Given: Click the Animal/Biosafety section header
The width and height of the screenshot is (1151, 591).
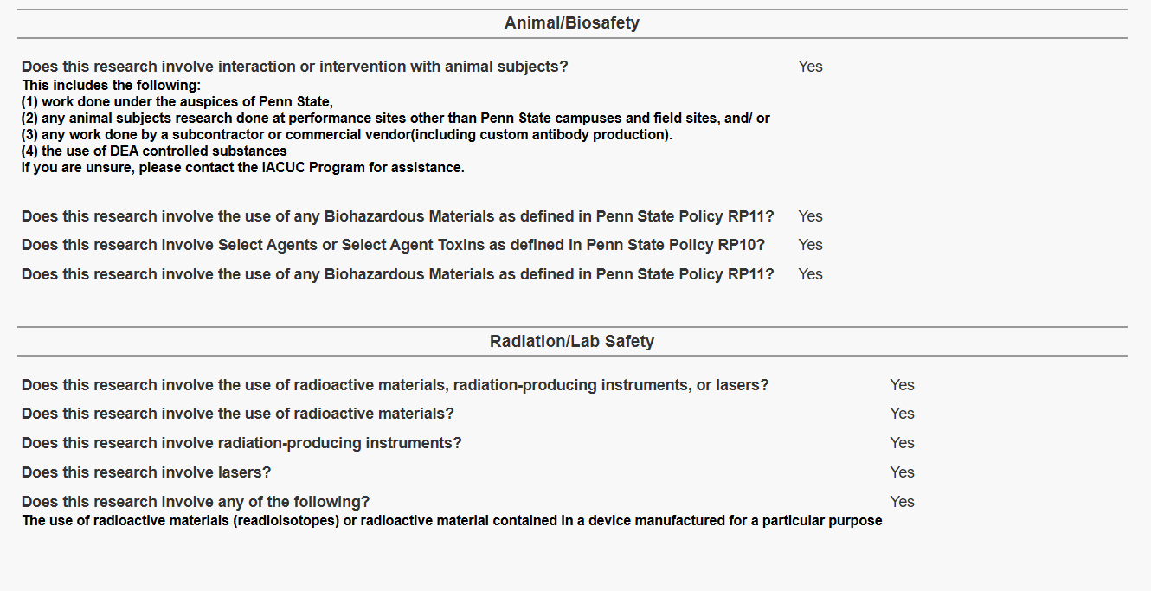Looking at the screenshot, I should (x=572, y=23).
